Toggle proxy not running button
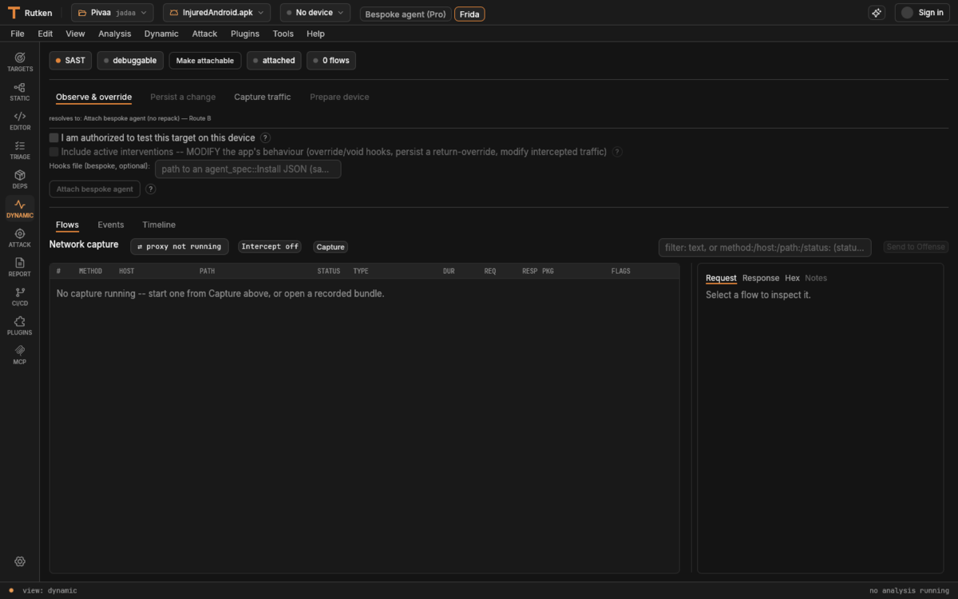The image size is (958, 599). coord(180,247)
